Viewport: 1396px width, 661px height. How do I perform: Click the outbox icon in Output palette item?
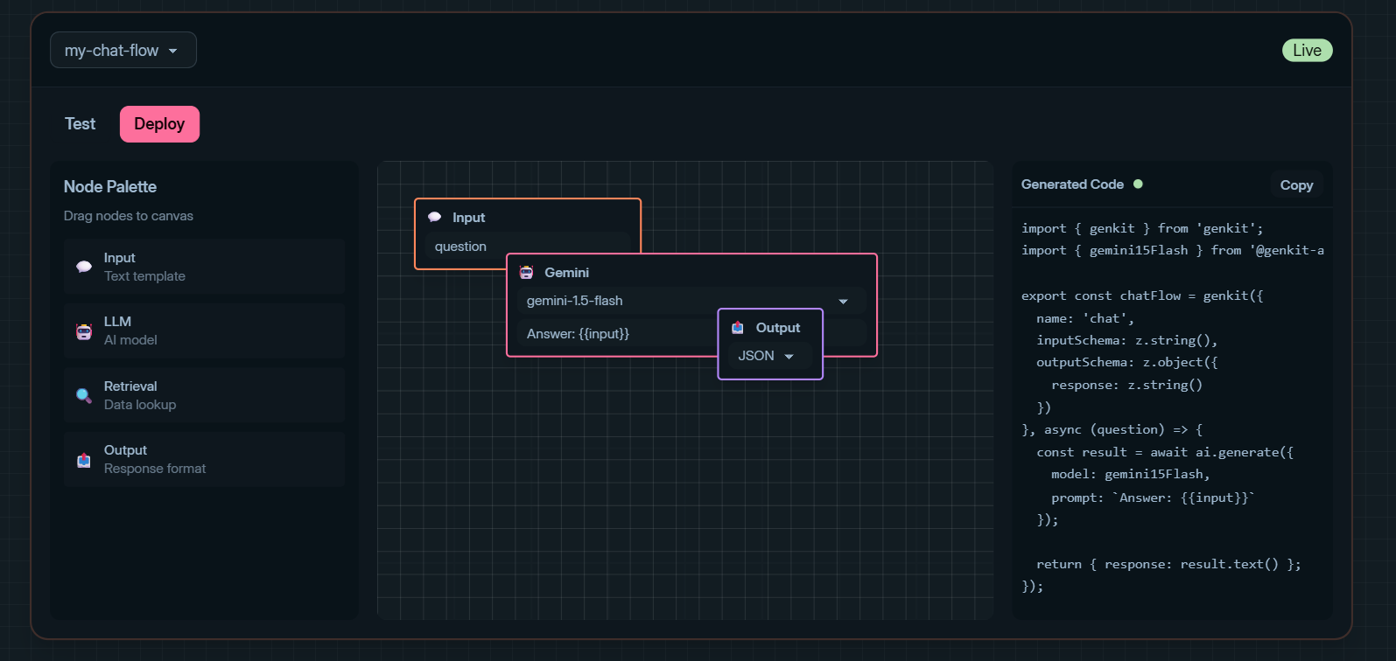(84, 460)
